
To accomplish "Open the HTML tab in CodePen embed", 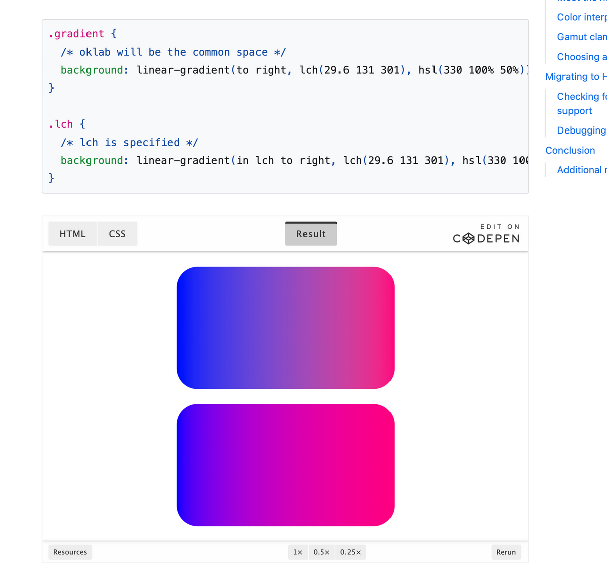I will 73,234.
